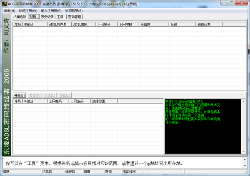Open the 工具 tab

tap(60, 17)
